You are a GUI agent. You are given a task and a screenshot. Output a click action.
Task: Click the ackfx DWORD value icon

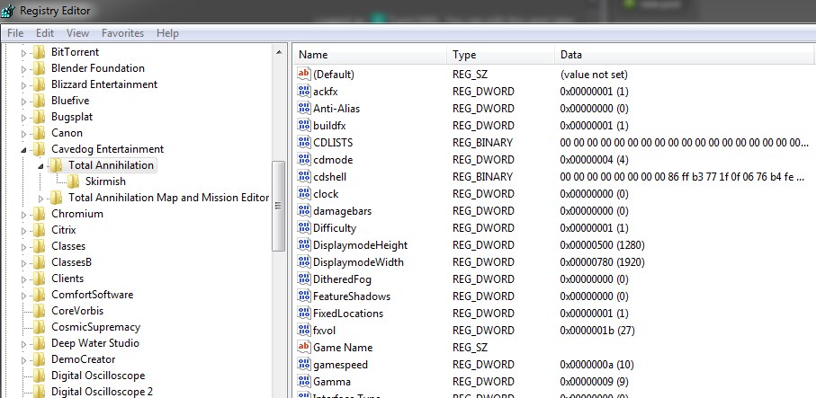click(x=303, y=91)
